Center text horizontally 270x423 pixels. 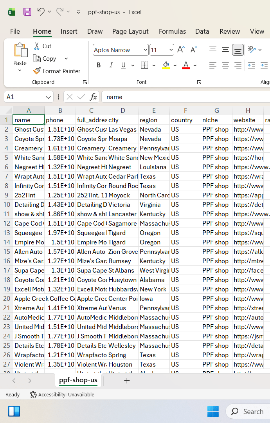coord(225,65)
